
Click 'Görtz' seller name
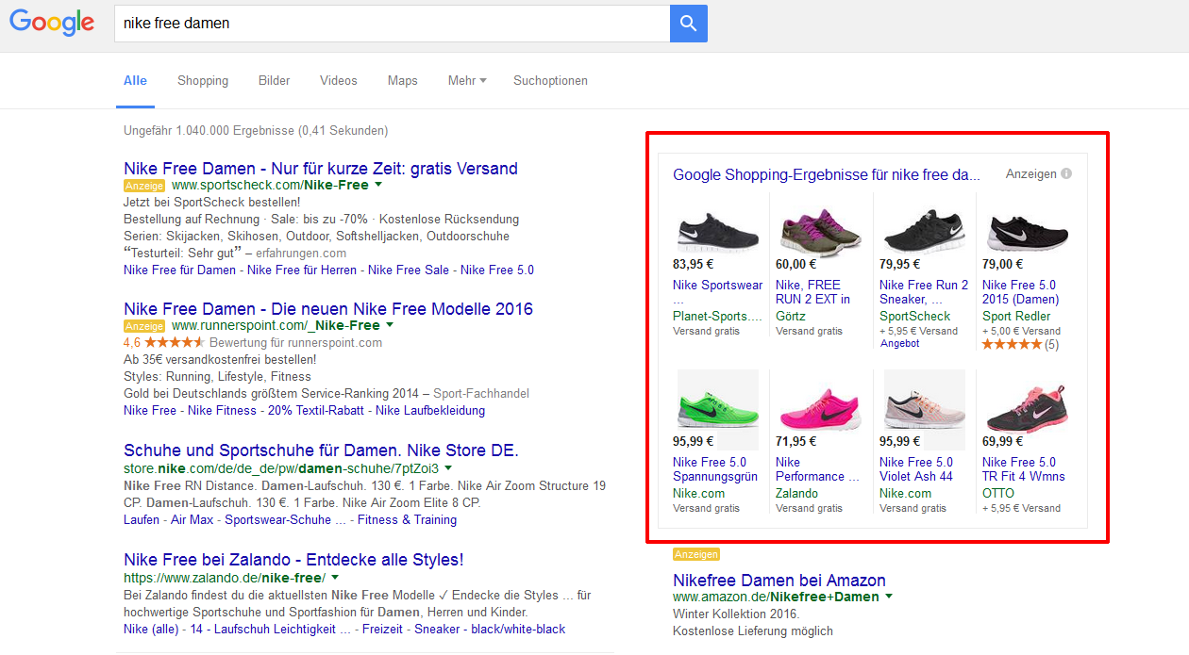pos(791,317)
